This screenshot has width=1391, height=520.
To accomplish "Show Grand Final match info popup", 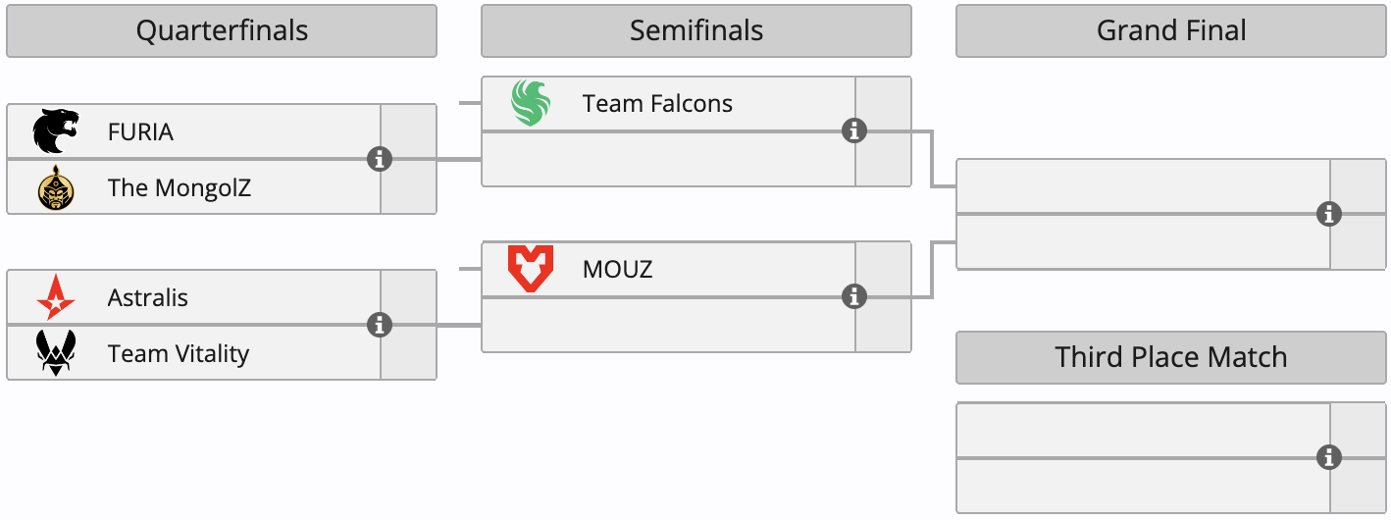I will (1329, 214).
